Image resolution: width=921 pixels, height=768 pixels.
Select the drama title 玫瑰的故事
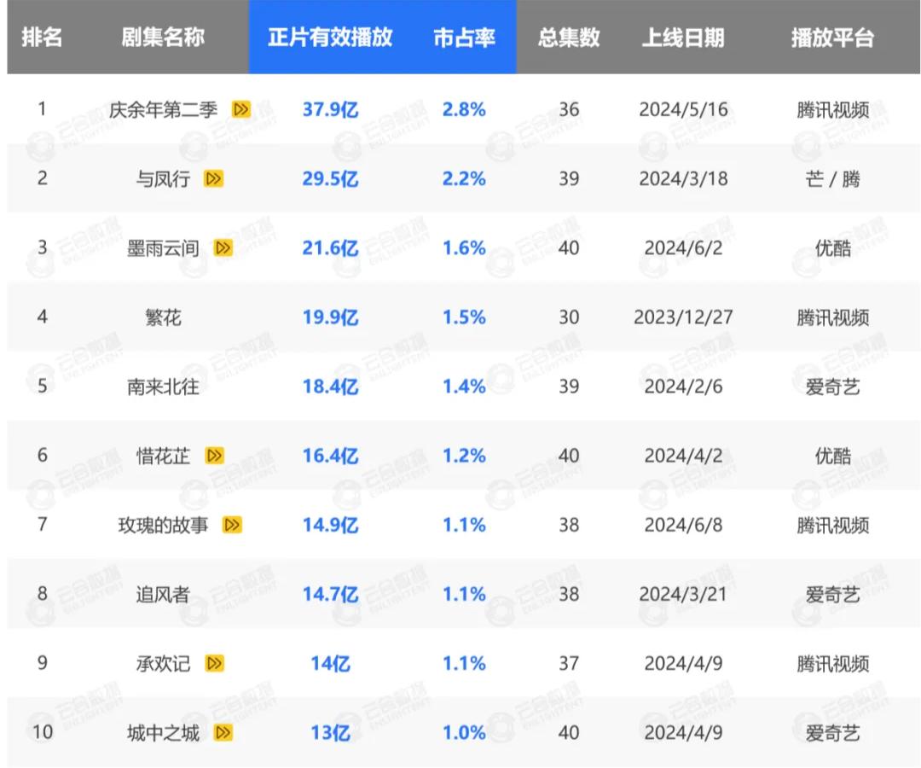163,526
